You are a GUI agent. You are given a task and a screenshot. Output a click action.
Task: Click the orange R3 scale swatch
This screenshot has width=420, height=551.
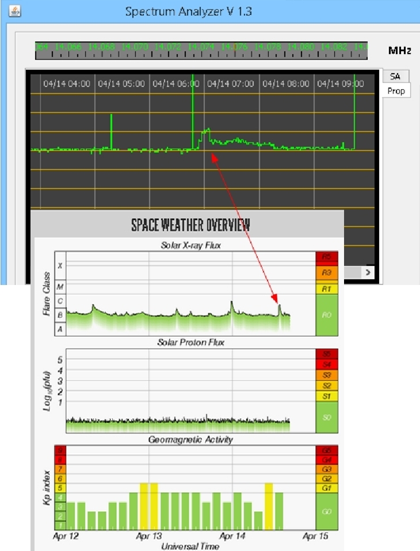click(327, 272)
